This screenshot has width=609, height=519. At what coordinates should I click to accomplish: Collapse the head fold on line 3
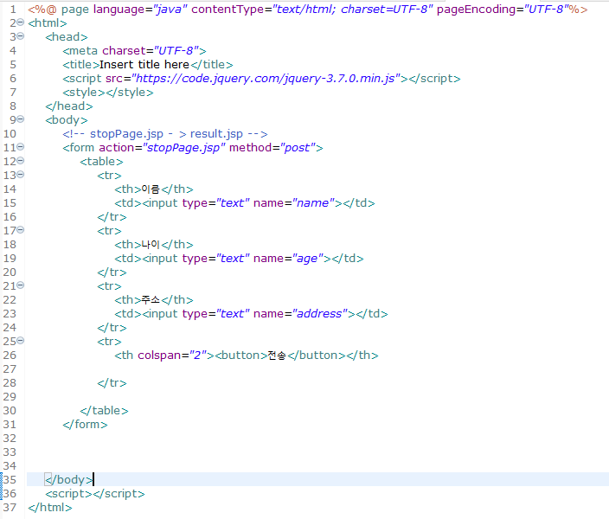click(21, 36)
